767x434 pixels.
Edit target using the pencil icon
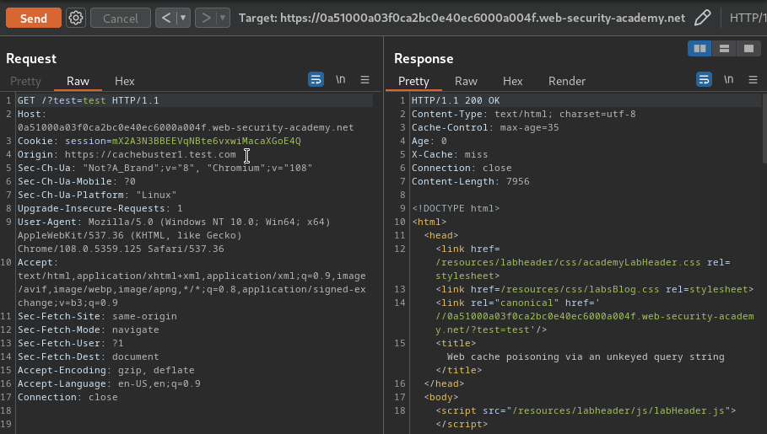(x=702, y=18)
